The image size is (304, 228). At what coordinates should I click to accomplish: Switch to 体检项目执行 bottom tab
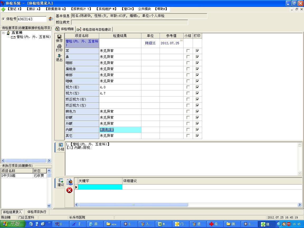click(37, 212)
